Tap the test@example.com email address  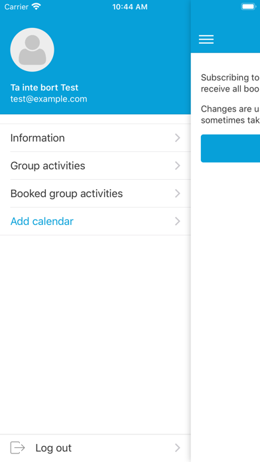(49, 99)
